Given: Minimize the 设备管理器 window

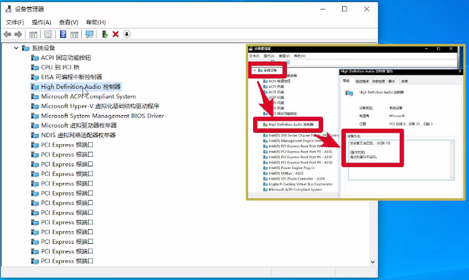Looking at the screenshot, I should coord(323,9).
